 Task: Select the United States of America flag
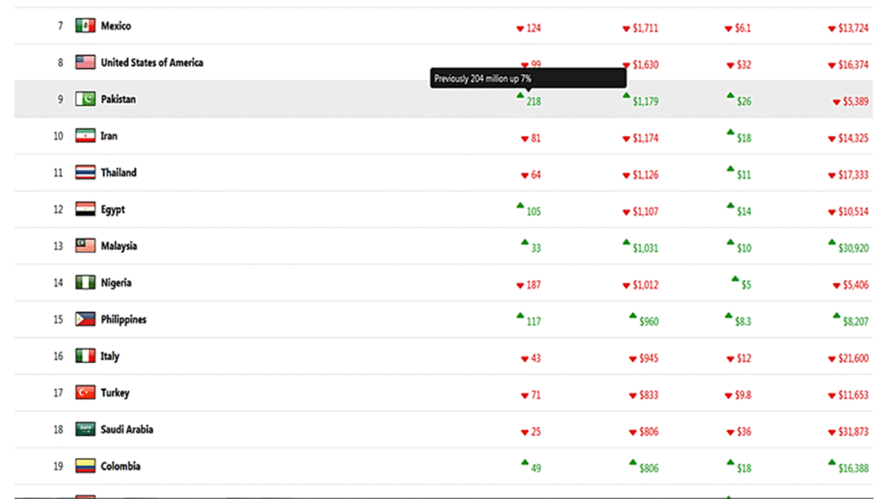click(85, 62)
